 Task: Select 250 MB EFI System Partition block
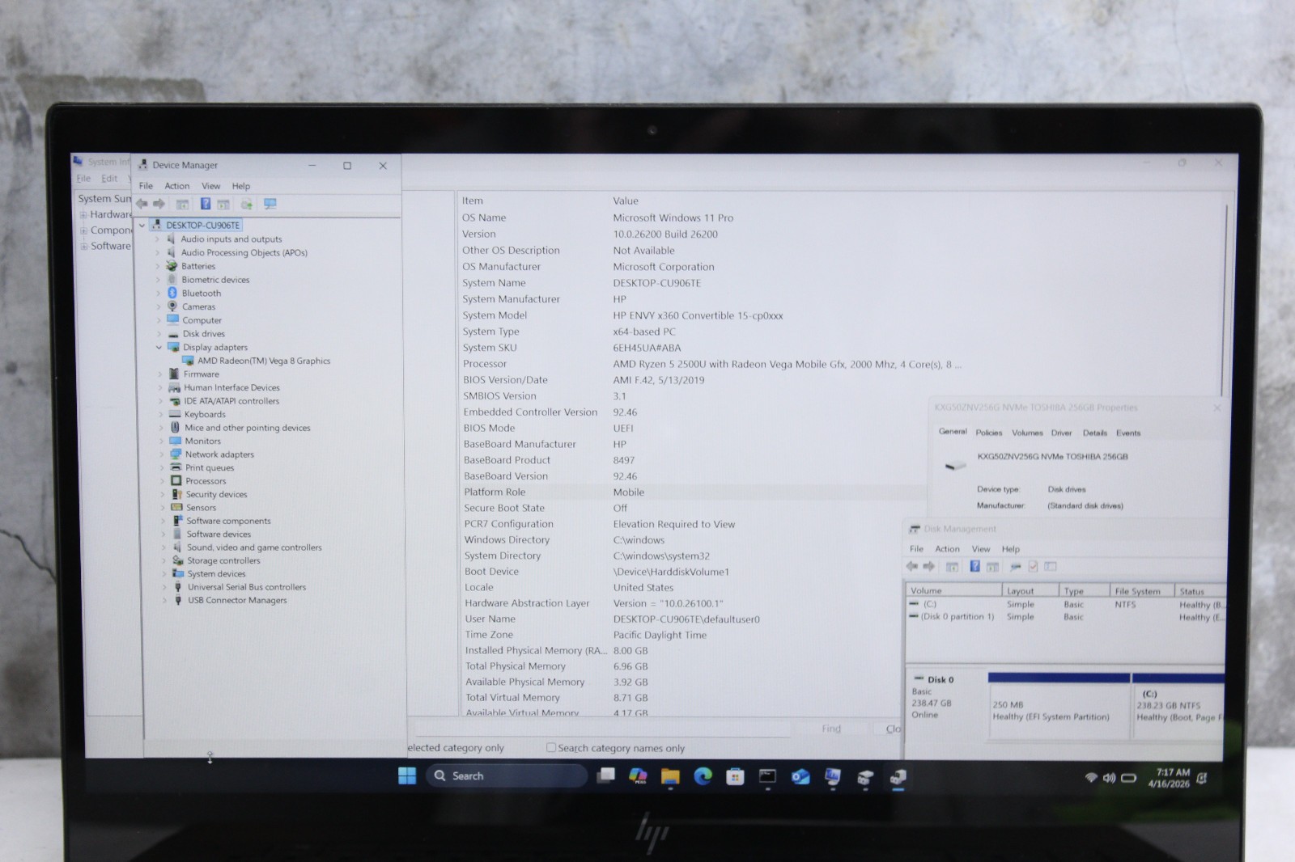tap(1059, 706)
